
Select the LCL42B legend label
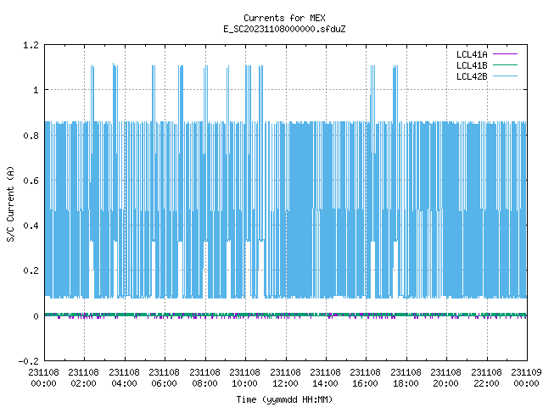pos(472,76)
